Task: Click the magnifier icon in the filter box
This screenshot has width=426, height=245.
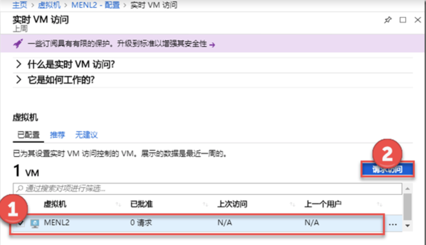Action: (x=21, y=188)
